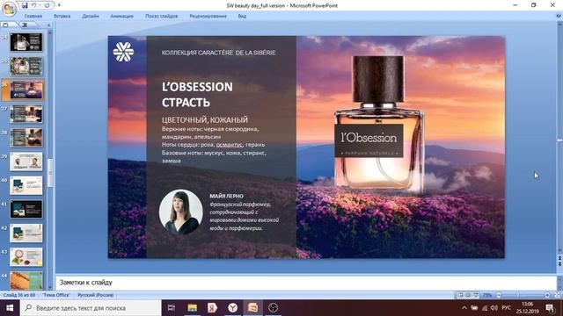Select the l'Obsession perfume bottle image
The width and height of the screenshot is (563, 316).
379,124
